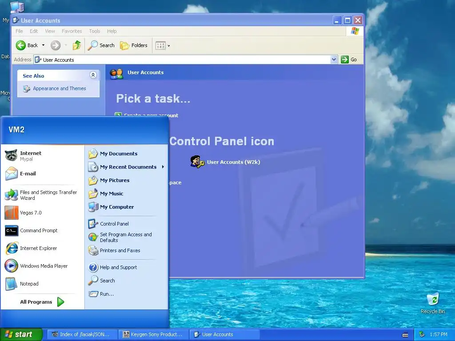This screenshot has height=341, width=455.
Task: Click the system tray network icon
Action: [x=422, y=334]
